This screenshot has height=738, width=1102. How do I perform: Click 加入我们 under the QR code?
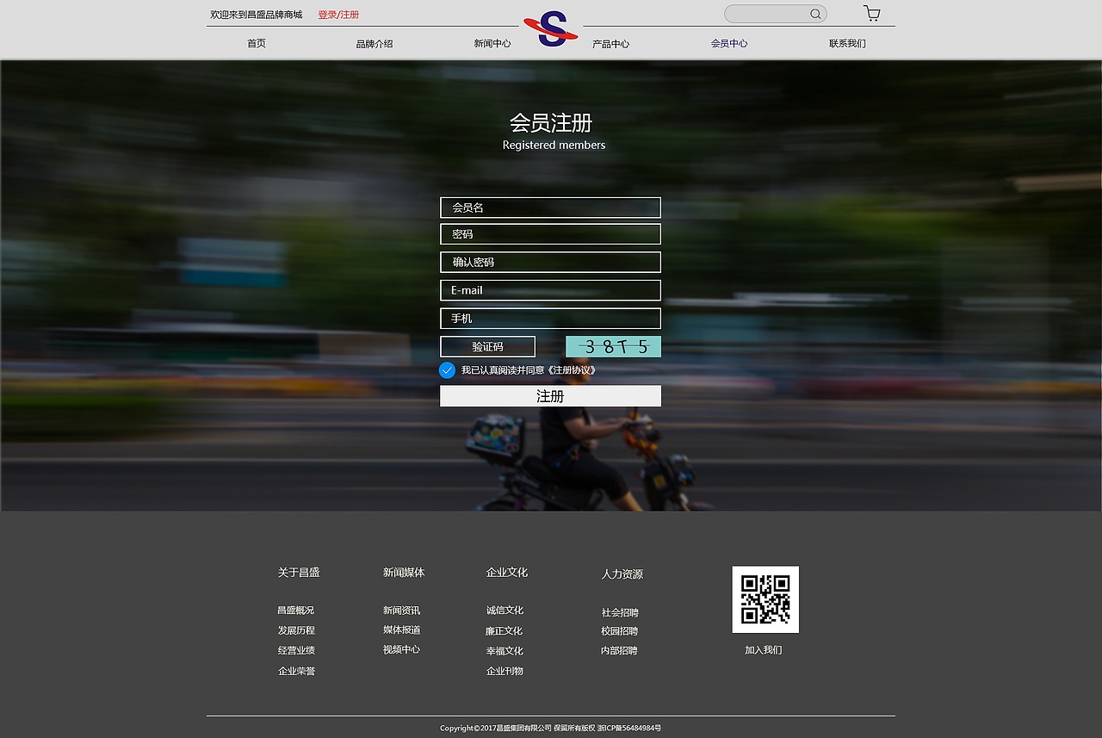(764, 650)
